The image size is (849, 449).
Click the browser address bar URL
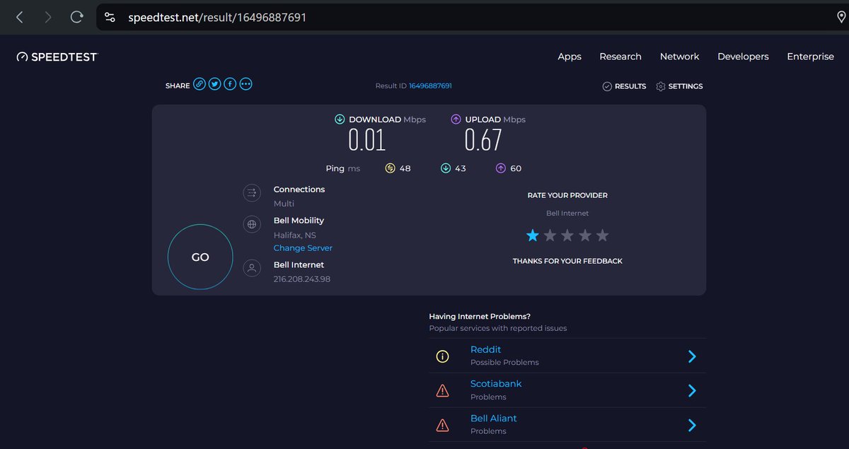[x=217, y=17]
